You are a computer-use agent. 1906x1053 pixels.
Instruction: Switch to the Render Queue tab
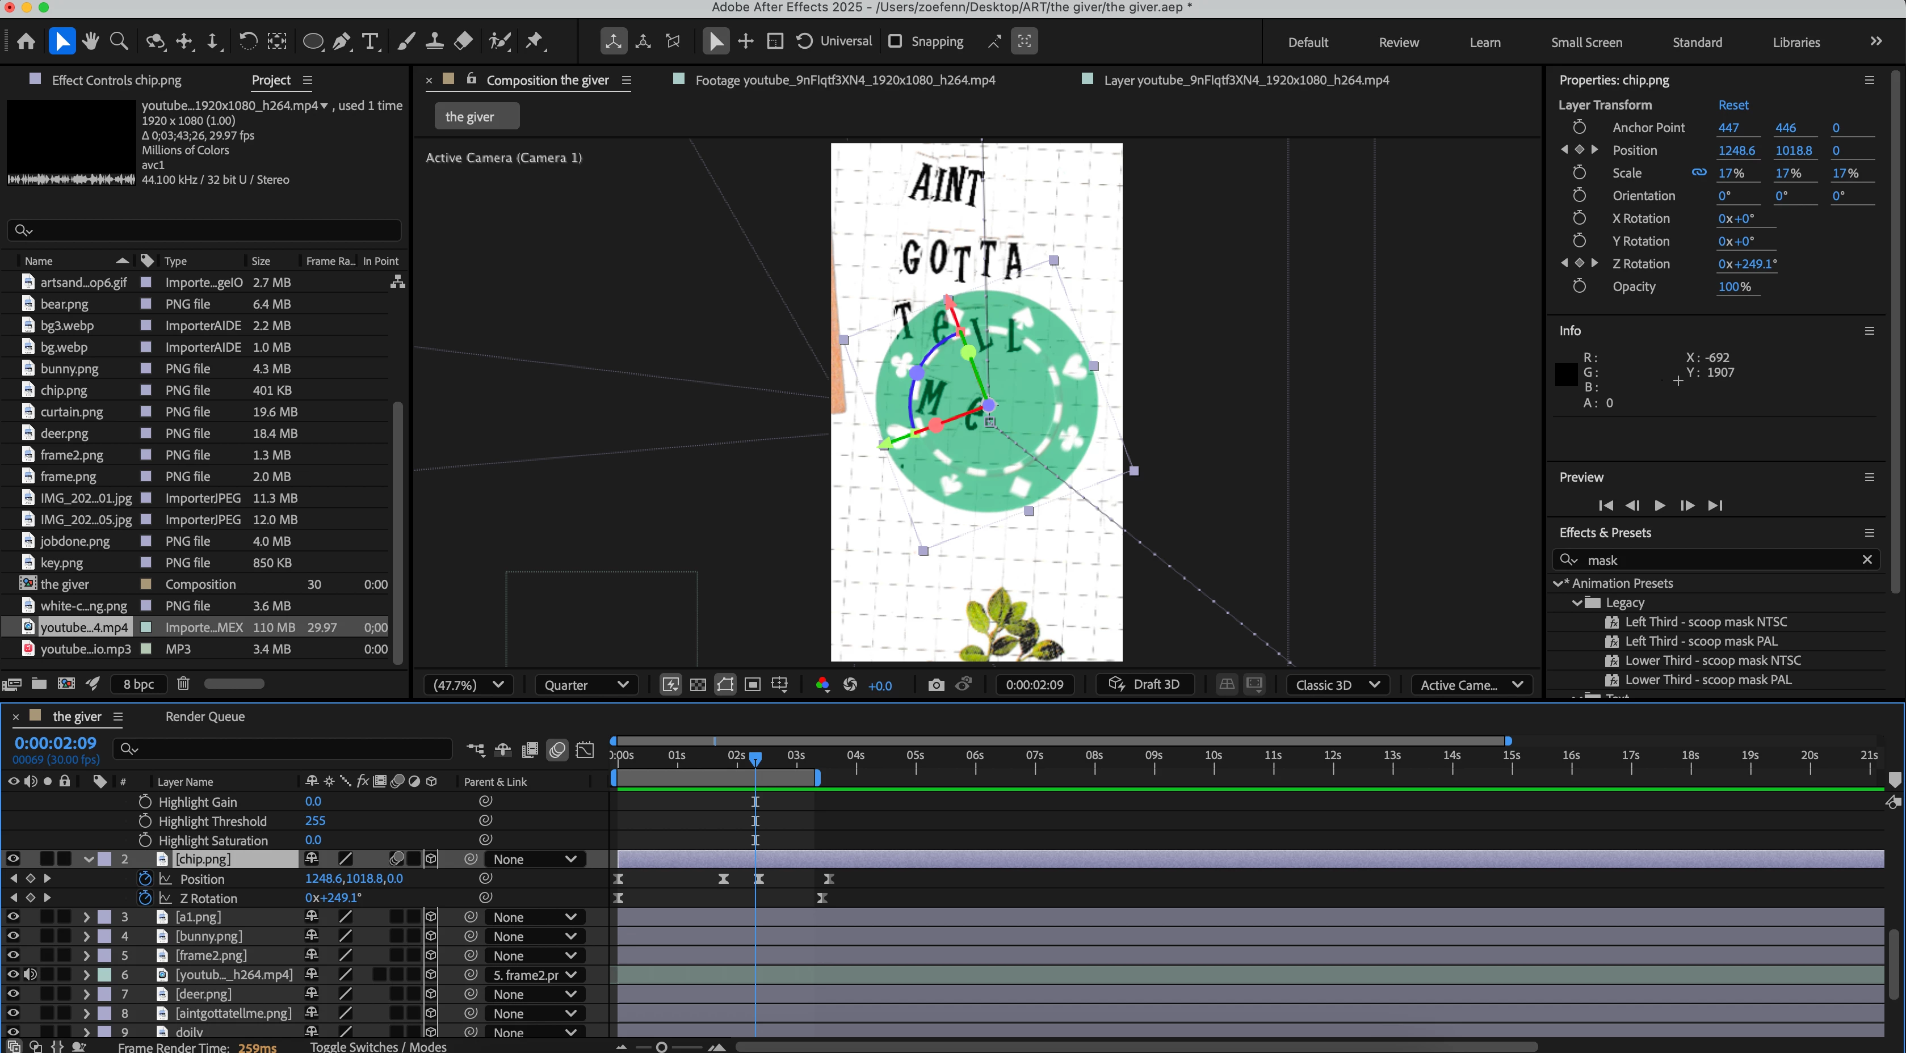click(x=205, y=716)
